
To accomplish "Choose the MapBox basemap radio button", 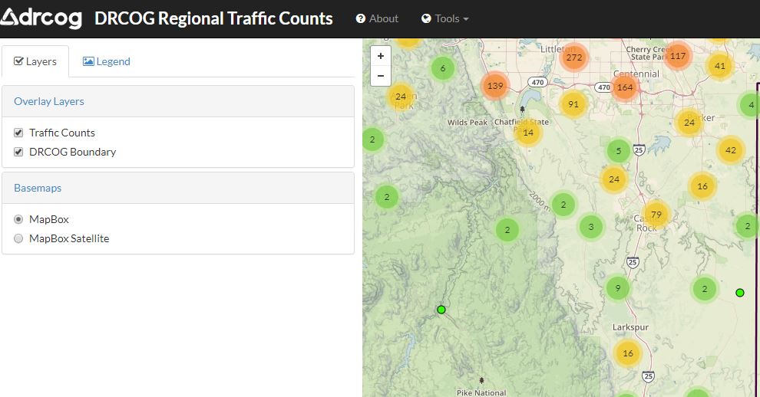I will 18,219.
